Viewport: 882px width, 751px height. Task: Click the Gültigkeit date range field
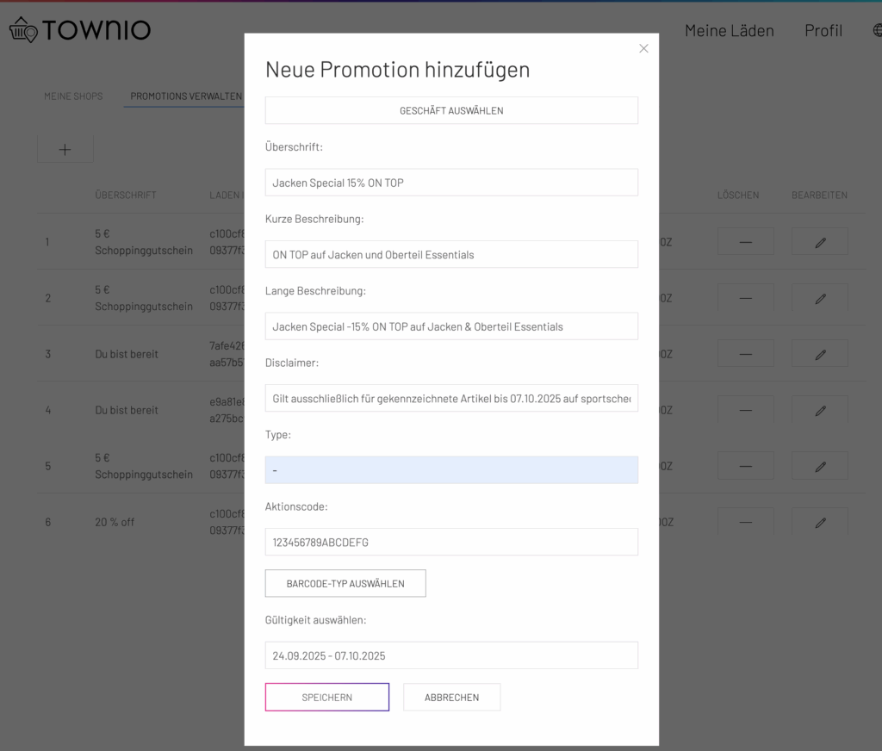451,655
